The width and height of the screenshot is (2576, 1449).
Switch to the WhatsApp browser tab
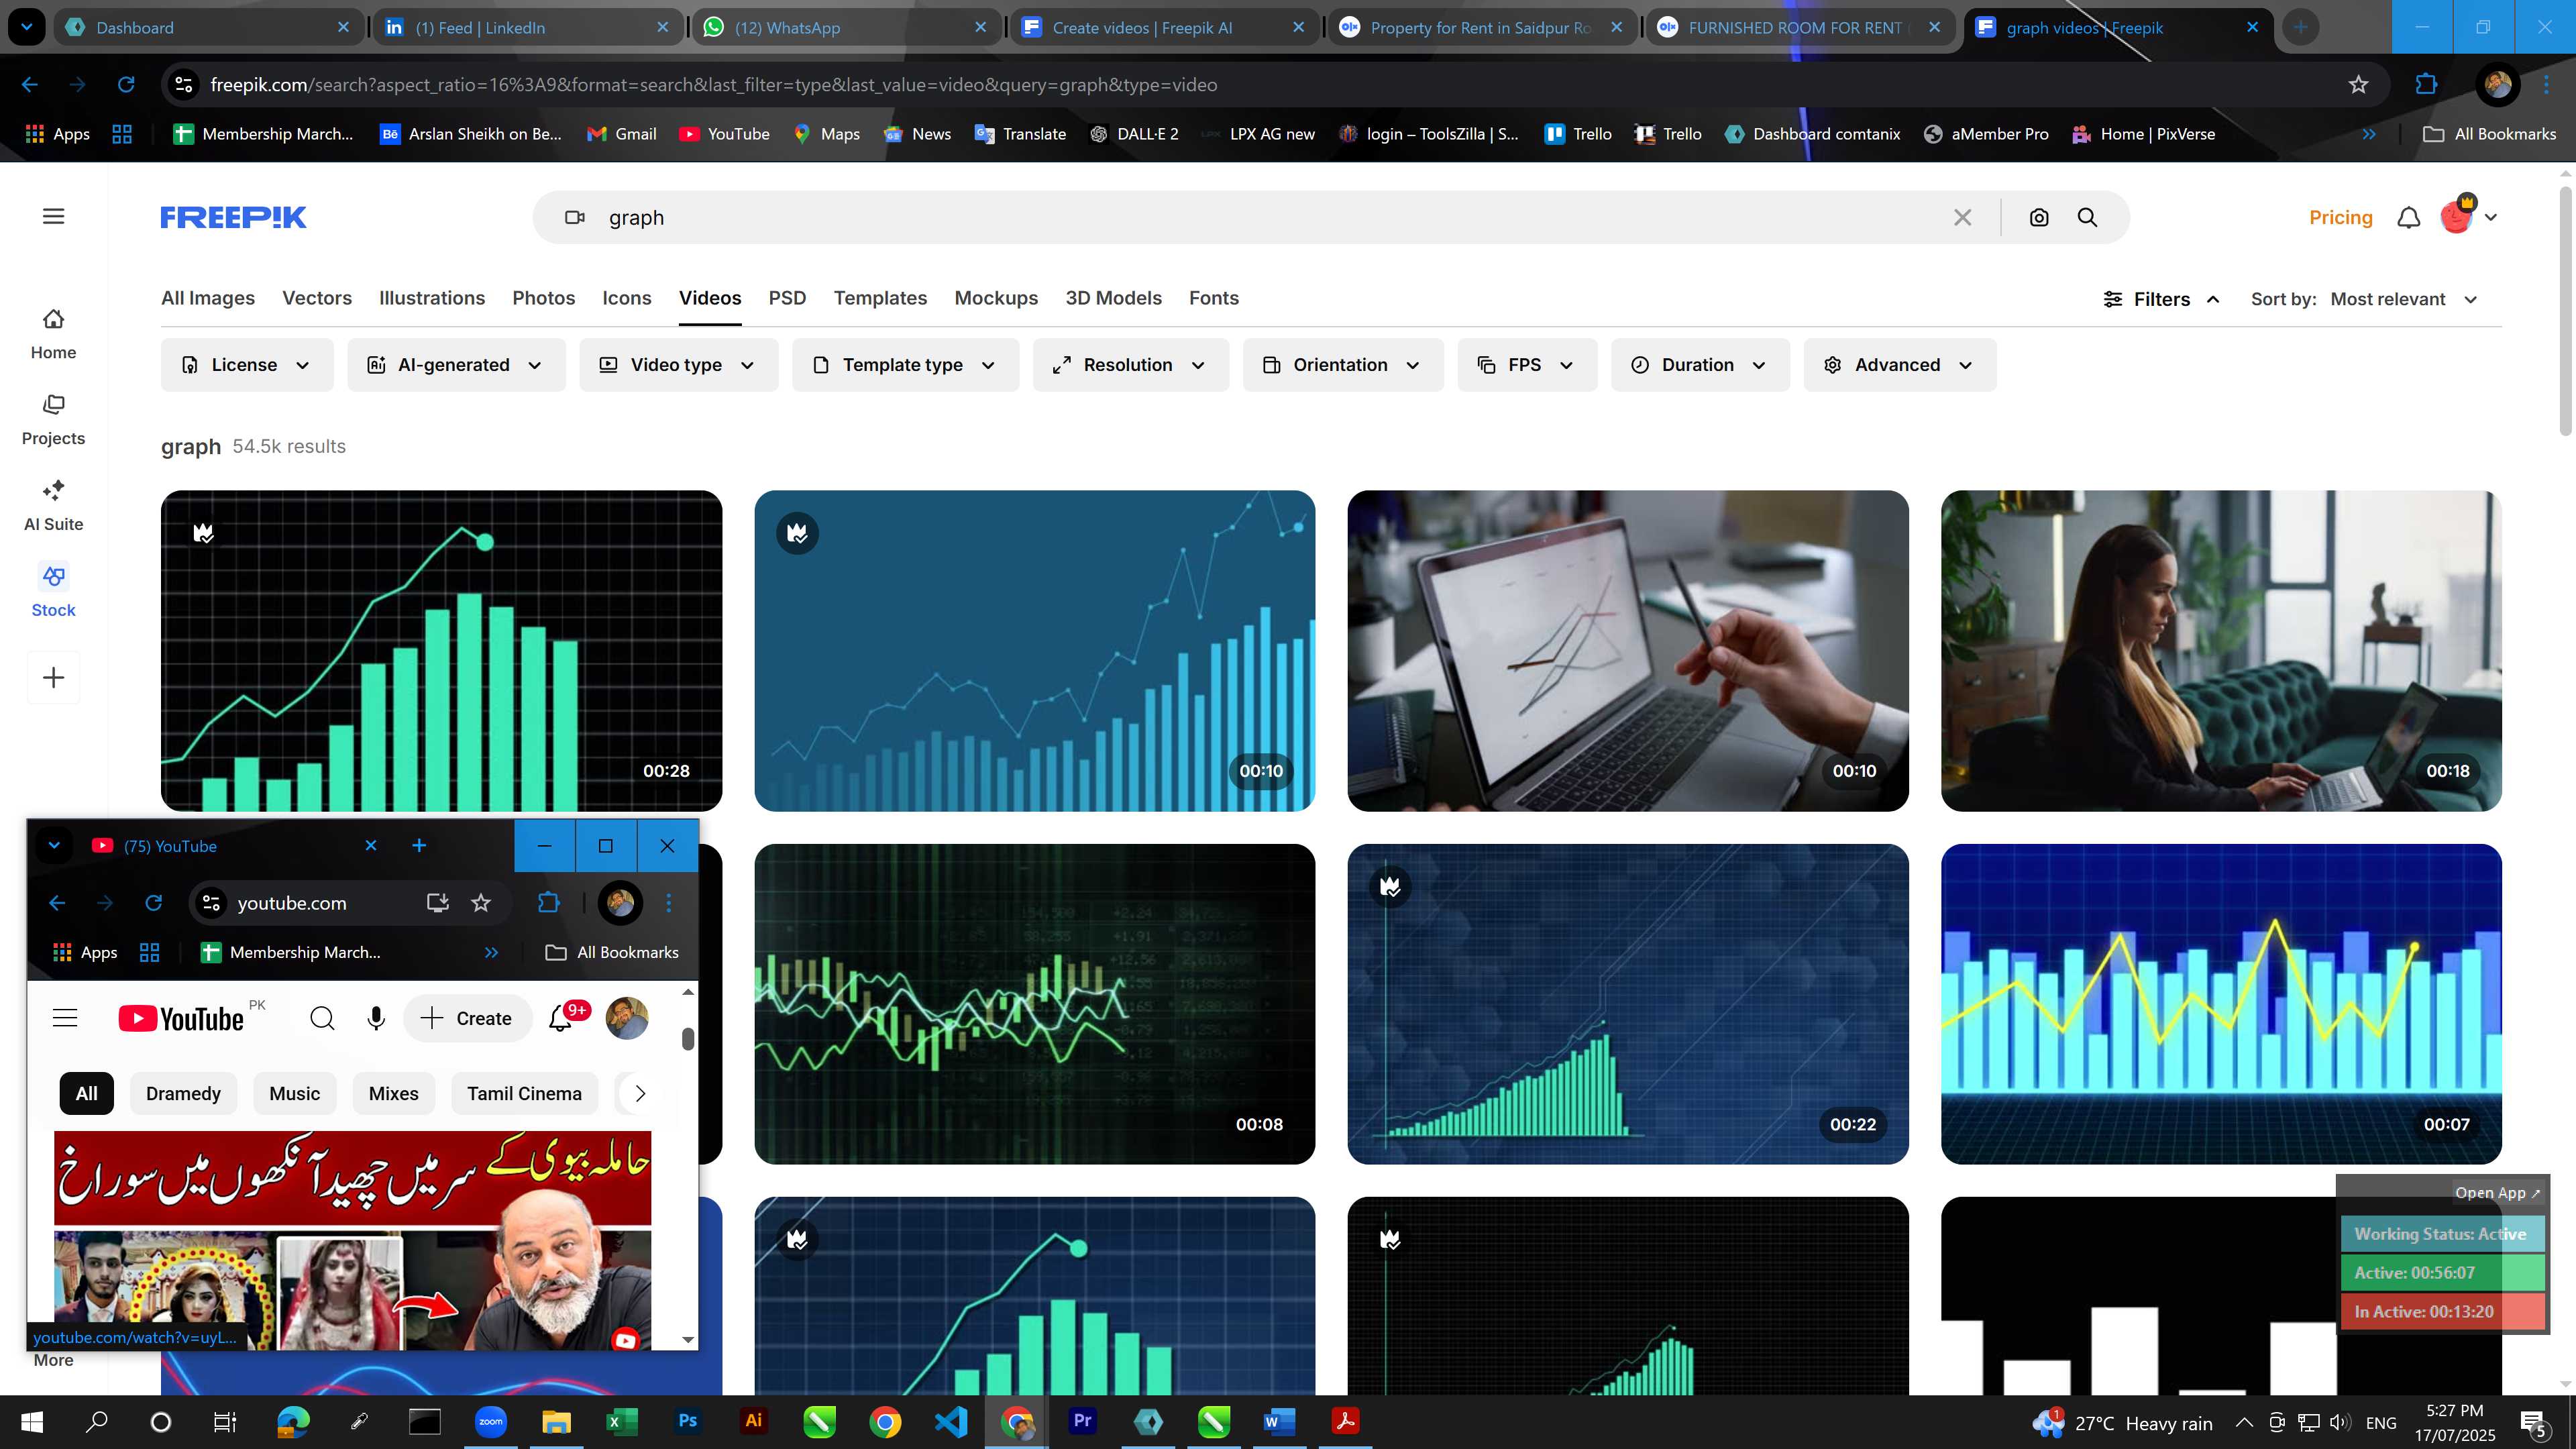pos(845,27)
